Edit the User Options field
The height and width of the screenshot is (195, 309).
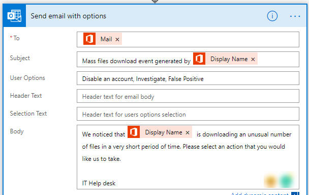(188, 78)
